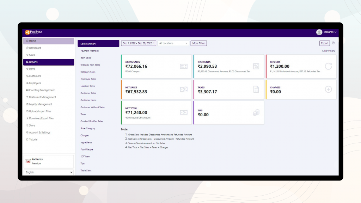Click the Export button
361x203 pixels.
[x=324, y=43]
